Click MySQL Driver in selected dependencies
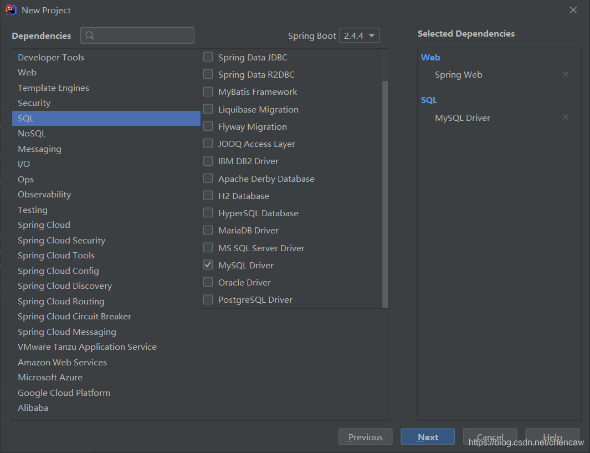The height and width of the screenshot is (453, 590). [463, 118]
